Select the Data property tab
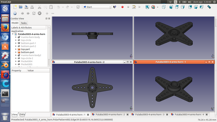Viewport: 217px width, 122px height. coord(22,114)
